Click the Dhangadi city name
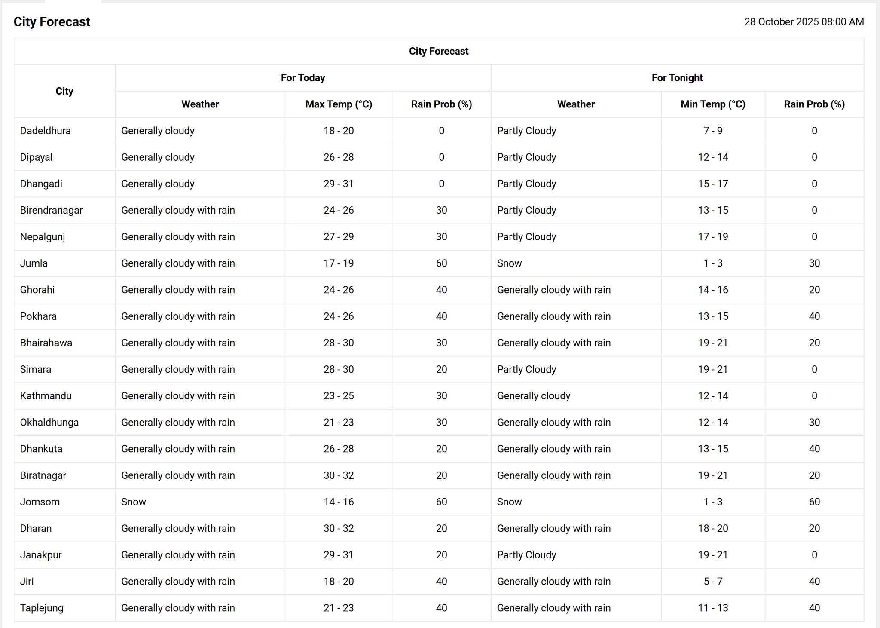880x628 pixels. point(41,184)
